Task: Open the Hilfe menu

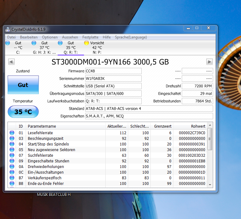Action: pyautogui.click(x=107, y=37)
